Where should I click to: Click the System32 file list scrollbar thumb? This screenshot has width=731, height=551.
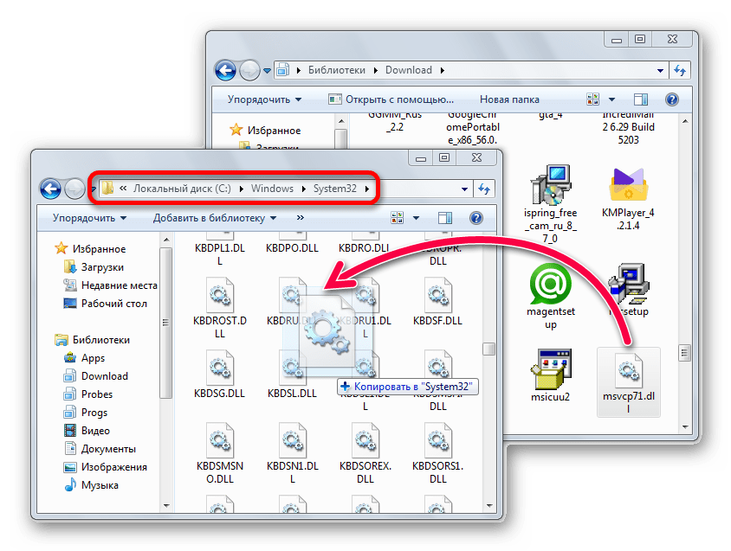pyautogui.click(x=488, y=349)
